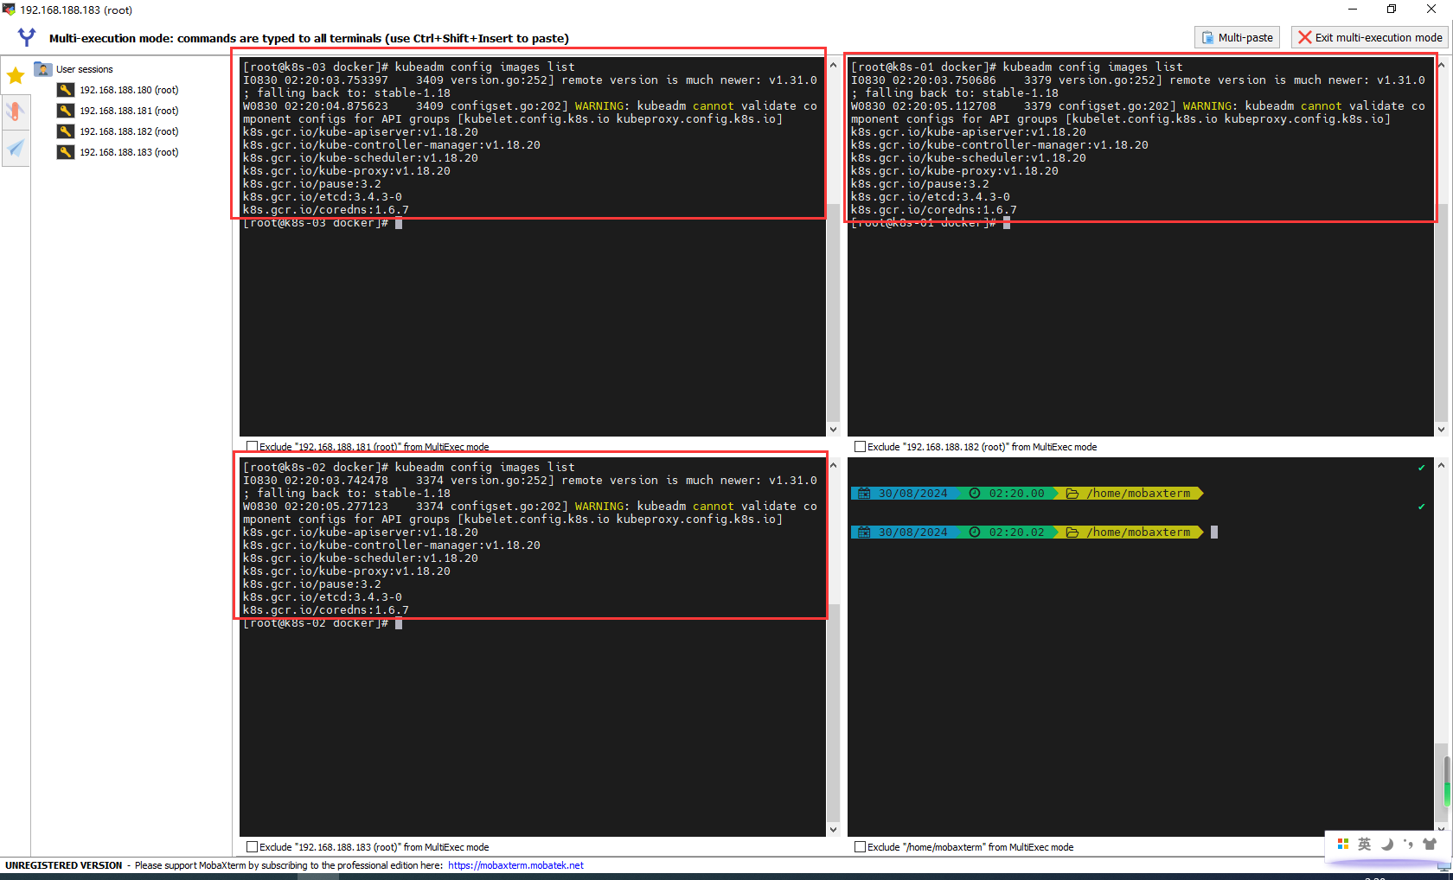
Task: Toggle the IME moon half-width icon
Action: click(1386, 844)
